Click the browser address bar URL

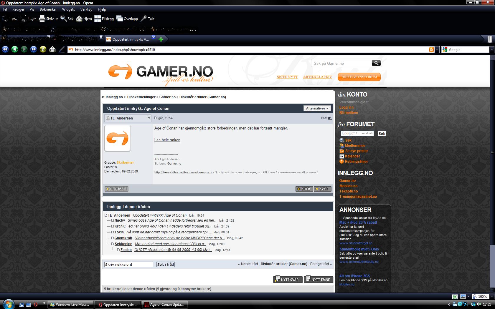[115, 49]
